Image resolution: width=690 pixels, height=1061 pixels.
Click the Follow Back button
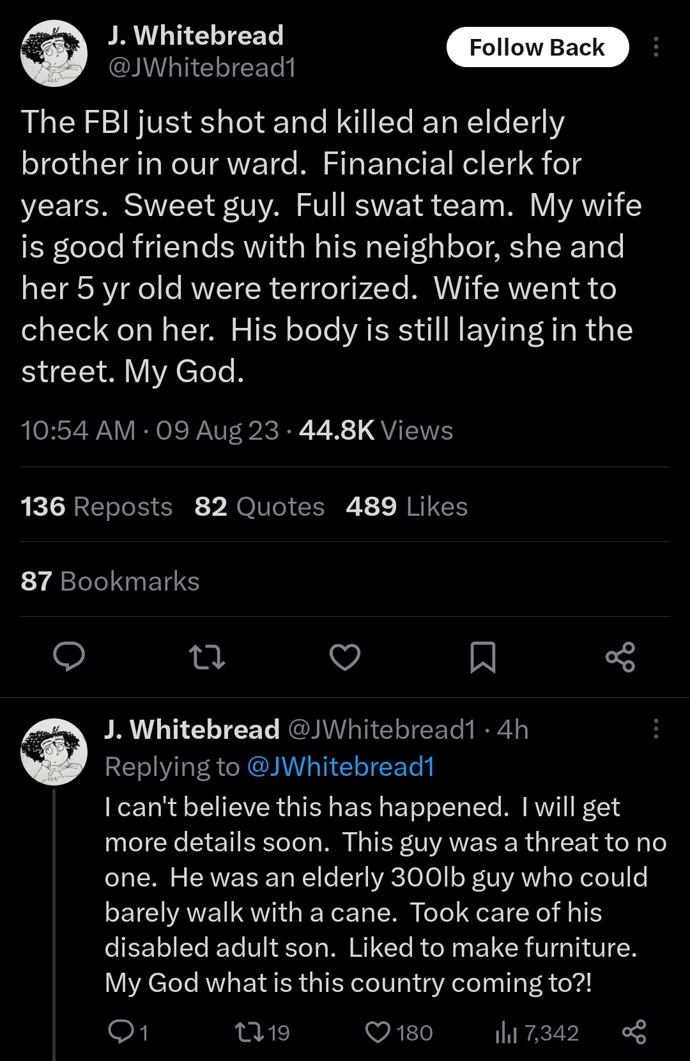(537, 47)
